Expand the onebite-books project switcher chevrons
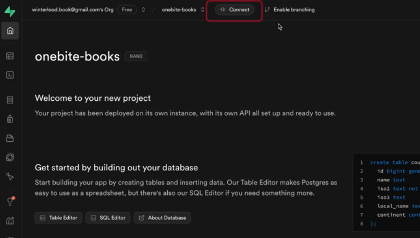 [203, 10]
